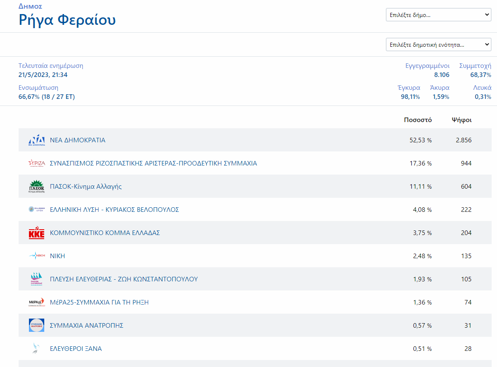The width and height of the screenshot is (497, 367).
Task: Click the Νέα Δημοκρατία party logo
Action: coord(36,140)
